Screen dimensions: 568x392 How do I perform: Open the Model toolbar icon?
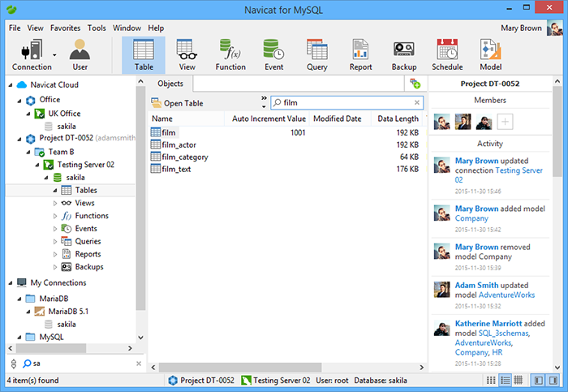490,55
